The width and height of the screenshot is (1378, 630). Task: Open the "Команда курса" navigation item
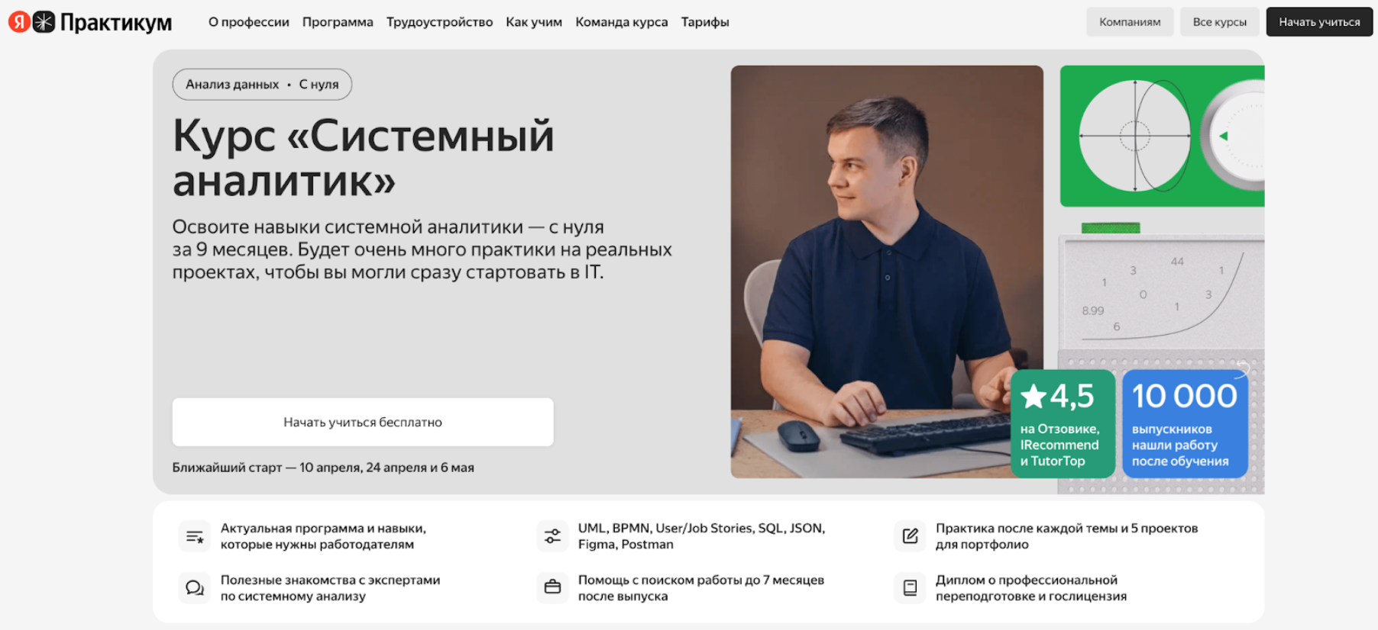click(x=622, y=22)
